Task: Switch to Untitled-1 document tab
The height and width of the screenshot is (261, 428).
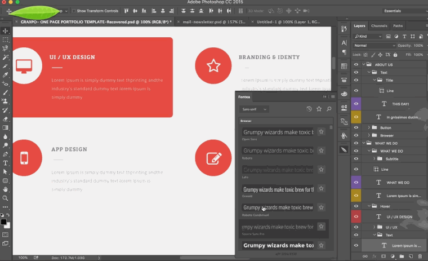Action: pos(288,22)
